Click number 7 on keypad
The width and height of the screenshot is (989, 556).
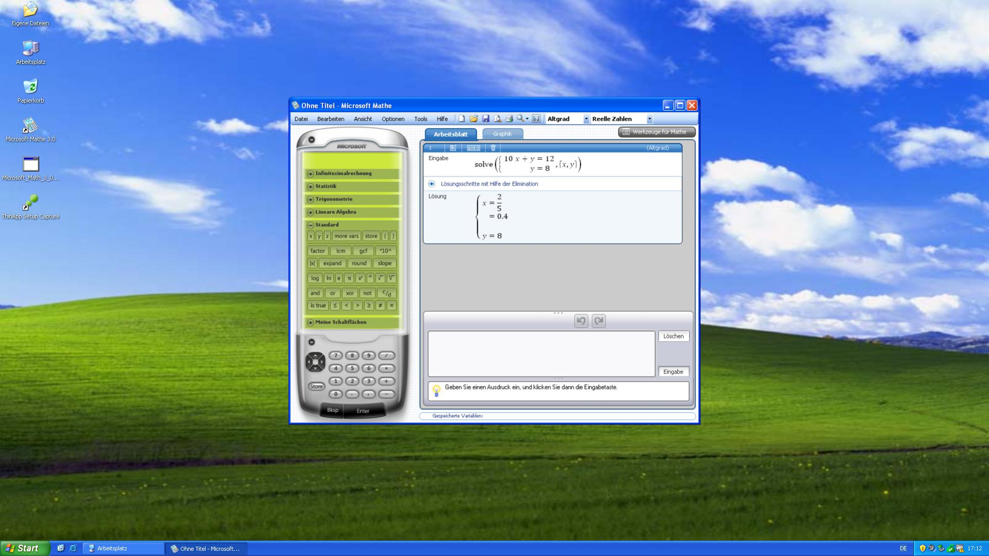336,356
